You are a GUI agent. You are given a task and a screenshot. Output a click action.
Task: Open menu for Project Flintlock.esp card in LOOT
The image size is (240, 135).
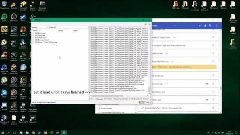pyautogui.click(x=213, y=61)
